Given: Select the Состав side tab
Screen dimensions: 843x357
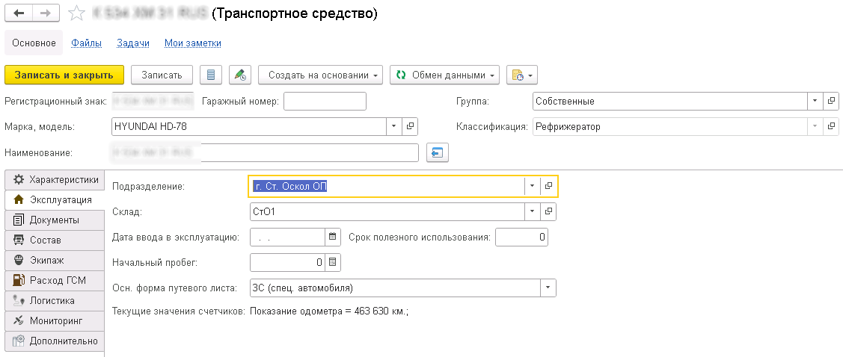Looking at the screenshot, I should click(x=54, y=240).
